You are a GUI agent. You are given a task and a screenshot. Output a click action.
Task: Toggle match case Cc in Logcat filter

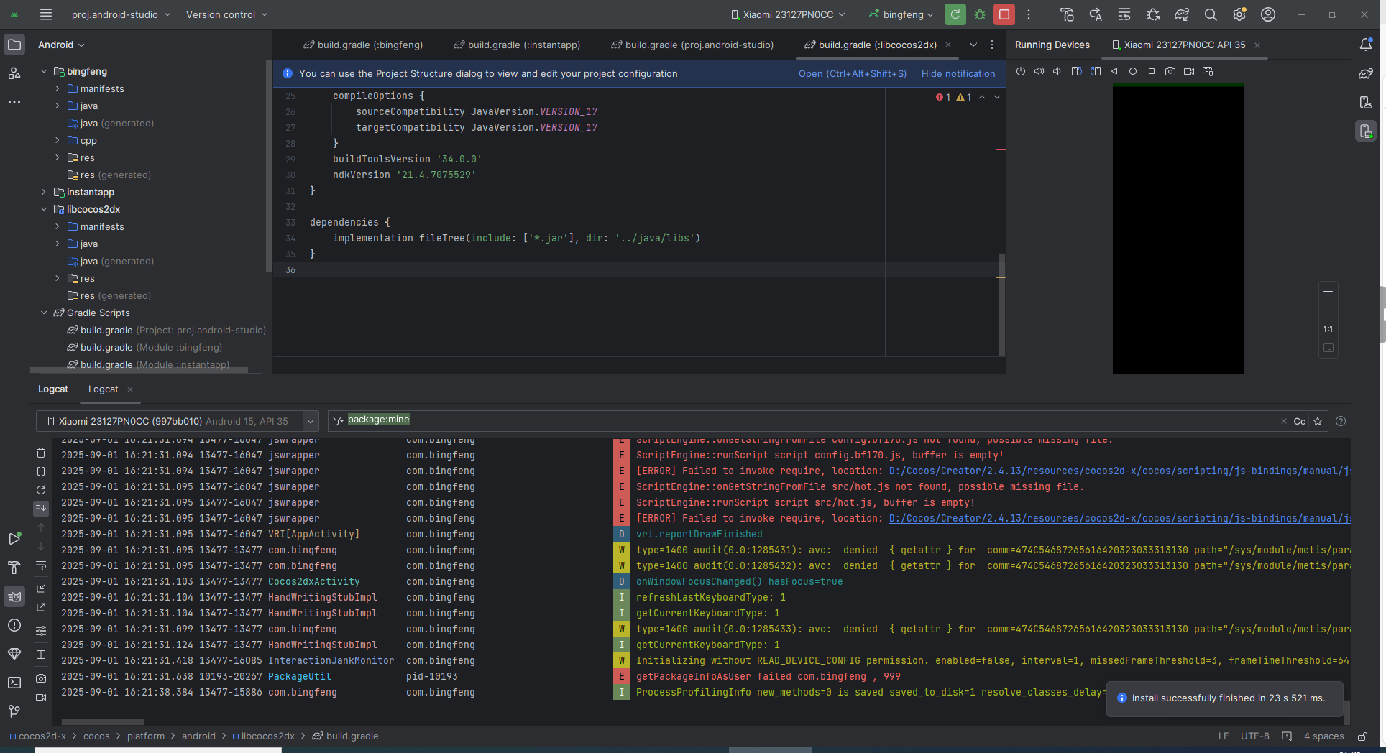coord(1299,422)
